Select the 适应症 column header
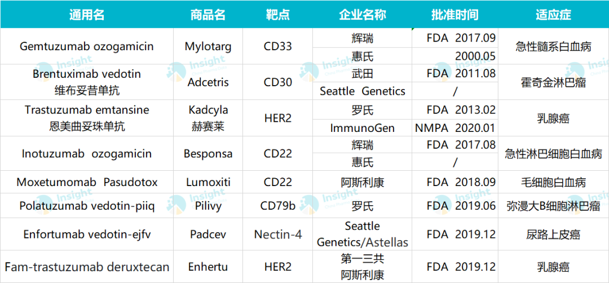This screenshot has width=609, height=283. click(554, 14)
